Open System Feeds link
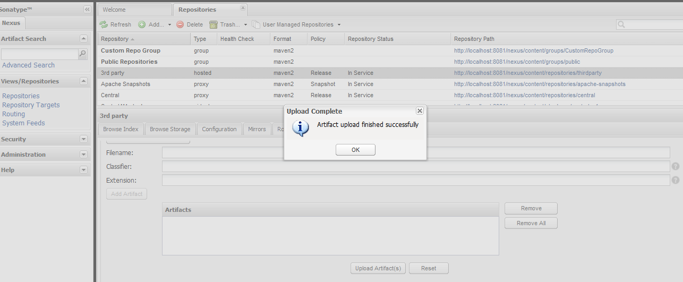 click(x=23, y=123)
